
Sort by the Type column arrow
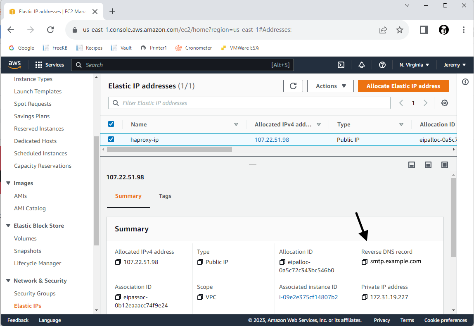point(401,124)
